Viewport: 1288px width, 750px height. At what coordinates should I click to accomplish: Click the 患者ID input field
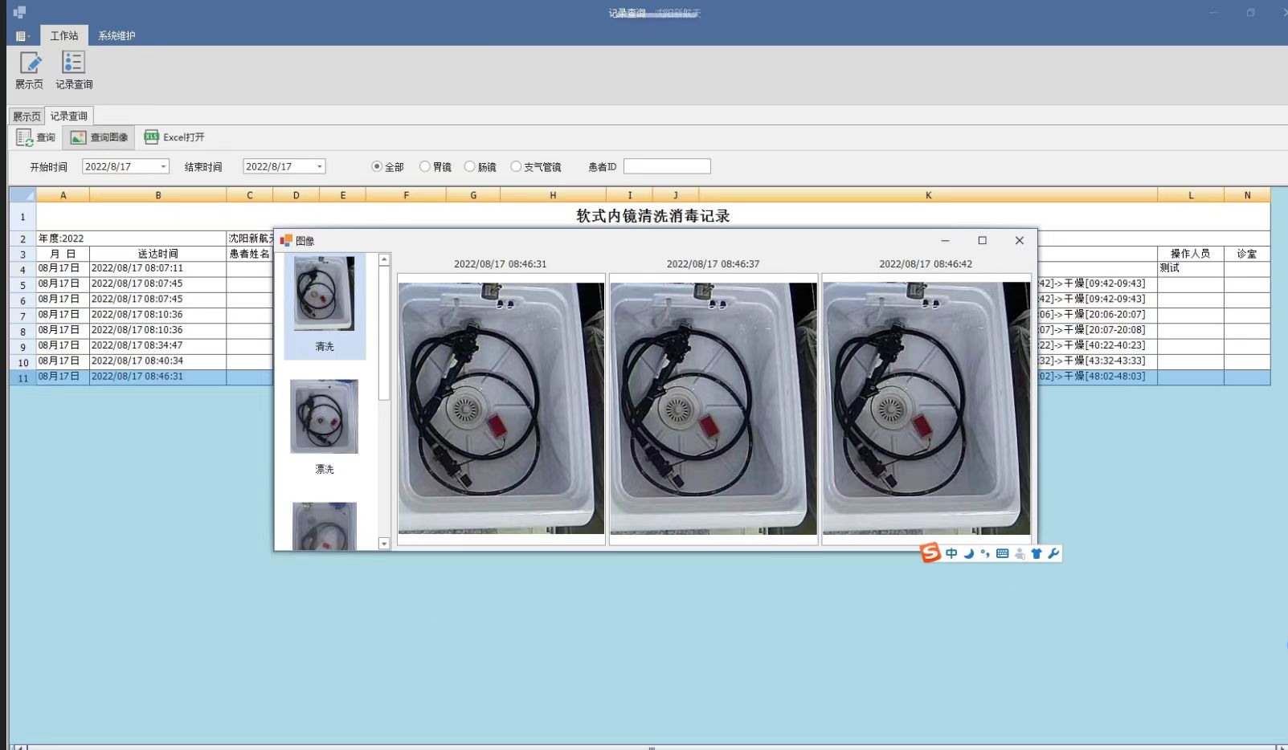pos(667,166)
